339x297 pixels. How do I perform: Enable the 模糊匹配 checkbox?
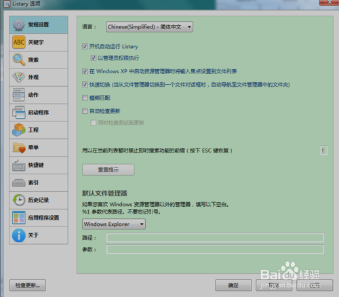point(85,98)
